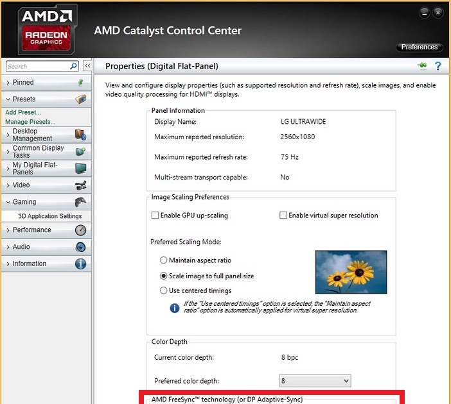Expand the Pinned section

coord(8,83)
